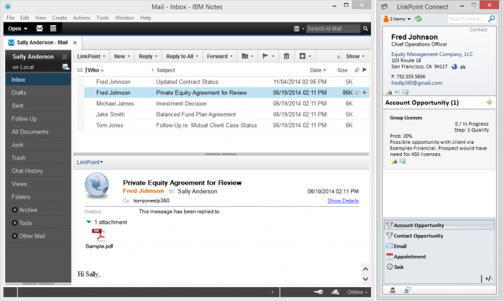This screenshot has width=503, height=301.
Task: Open the Drafts folder in sidebar
Action: tap(38, 92)
